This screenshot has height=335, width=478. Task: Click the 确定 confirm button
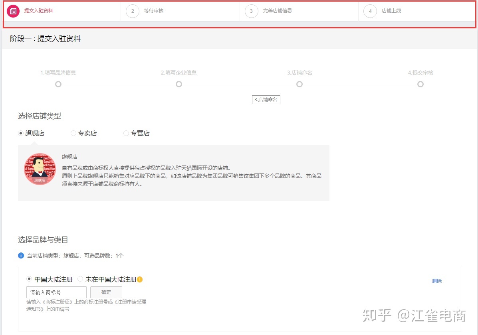tap(106, 292)
